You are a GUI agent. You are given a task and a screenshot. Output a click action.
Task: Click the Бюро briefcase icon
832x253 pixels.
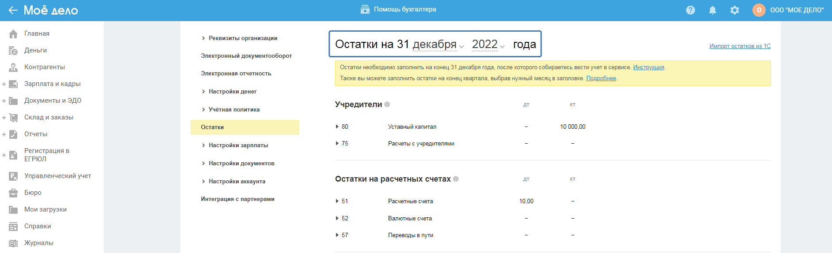13,193
